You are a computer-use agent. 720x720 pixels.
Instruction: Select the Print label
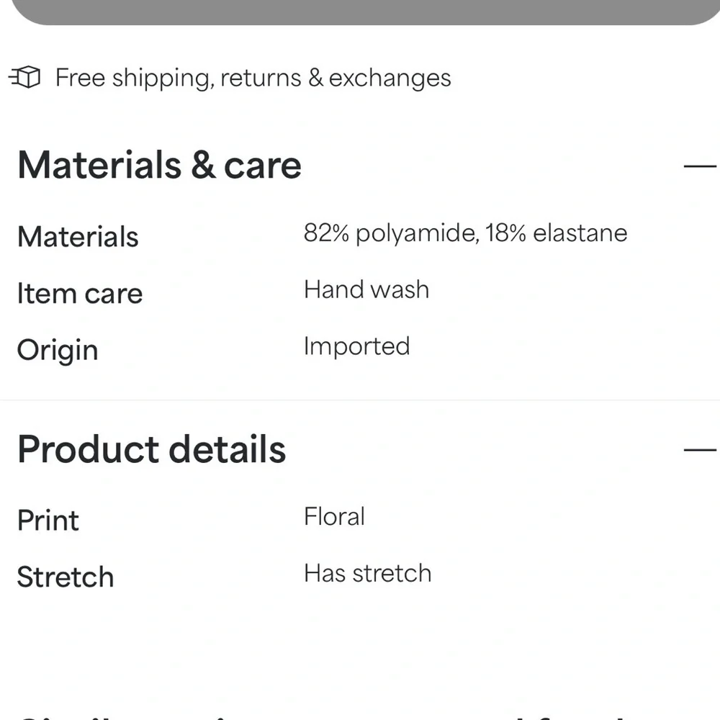coord(48,521)
